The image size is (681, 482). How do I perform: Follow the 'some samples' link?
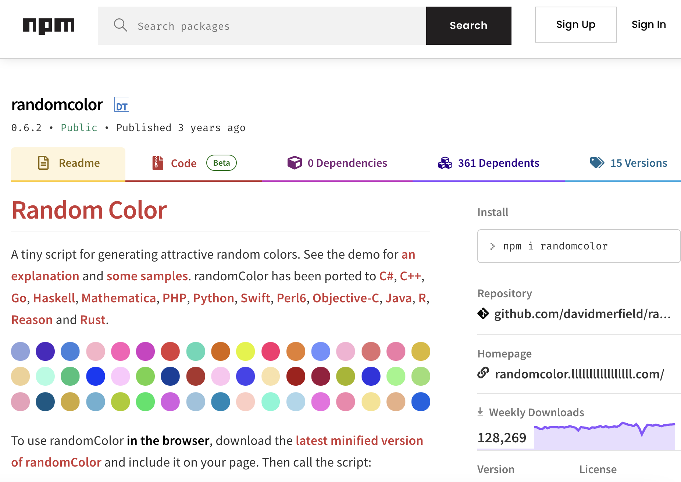pos(147,276)
